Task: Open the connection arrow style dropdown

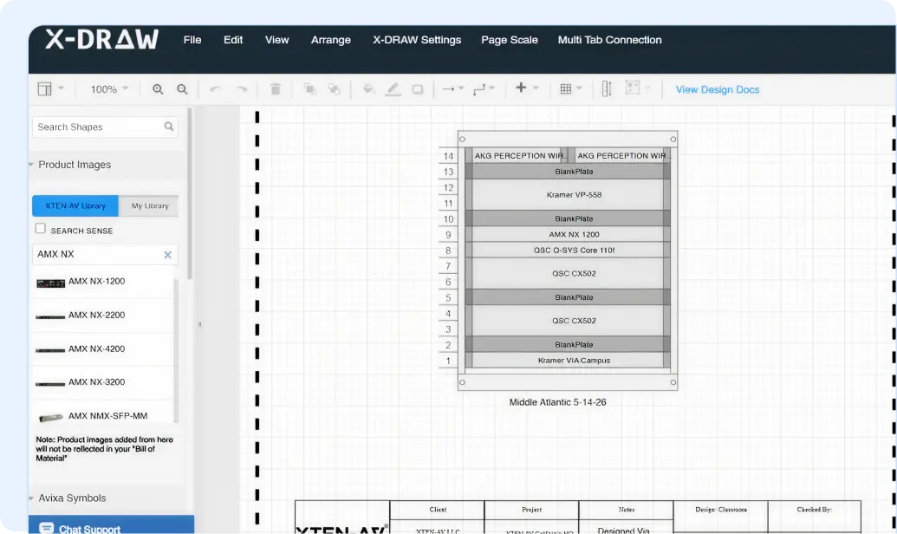Action: coord(452,88)
